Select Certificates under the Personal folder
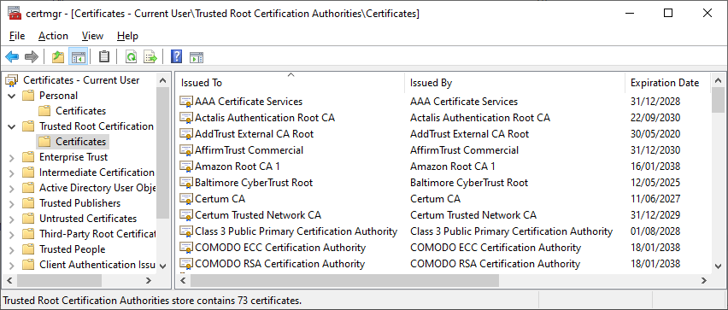 tap(81, 111)
